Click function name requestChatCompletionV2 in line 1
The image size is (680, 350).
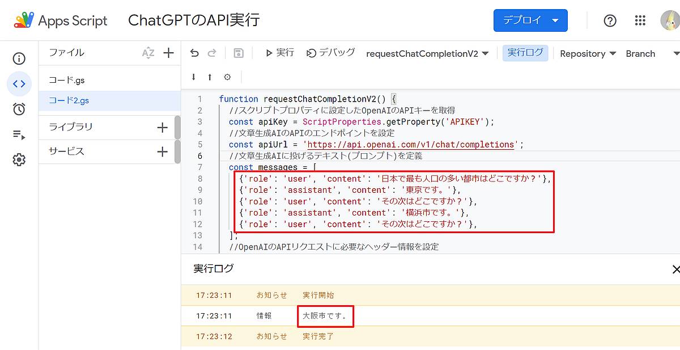[319, 99]
